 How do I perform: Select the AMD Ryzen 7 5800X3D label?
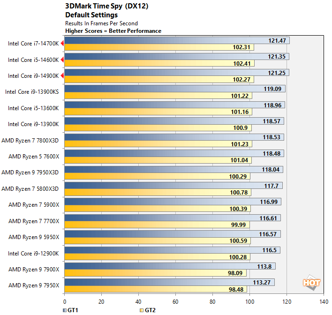click(x=30, y=188)
